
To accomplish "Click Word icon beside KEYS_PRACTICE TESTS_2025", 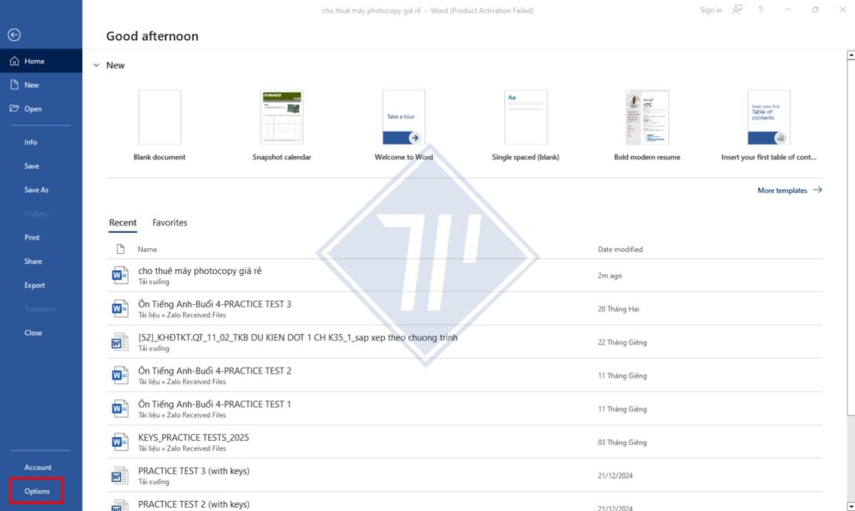I will pos(119,442).
